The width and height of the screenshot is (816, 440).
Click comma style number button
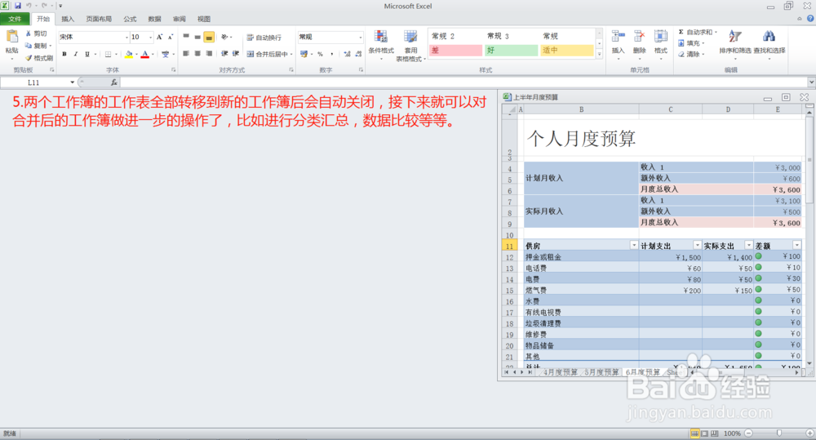pyautogui.click(x=331, y=54)
